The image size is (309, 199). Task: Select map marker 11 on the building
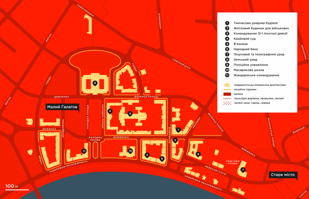(x=84, y=151)
